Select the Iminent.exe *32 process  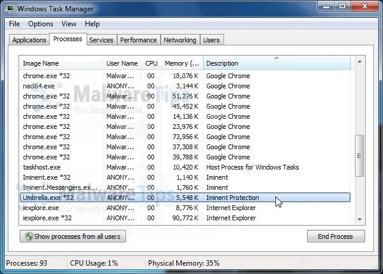click(x=185, y=177)
